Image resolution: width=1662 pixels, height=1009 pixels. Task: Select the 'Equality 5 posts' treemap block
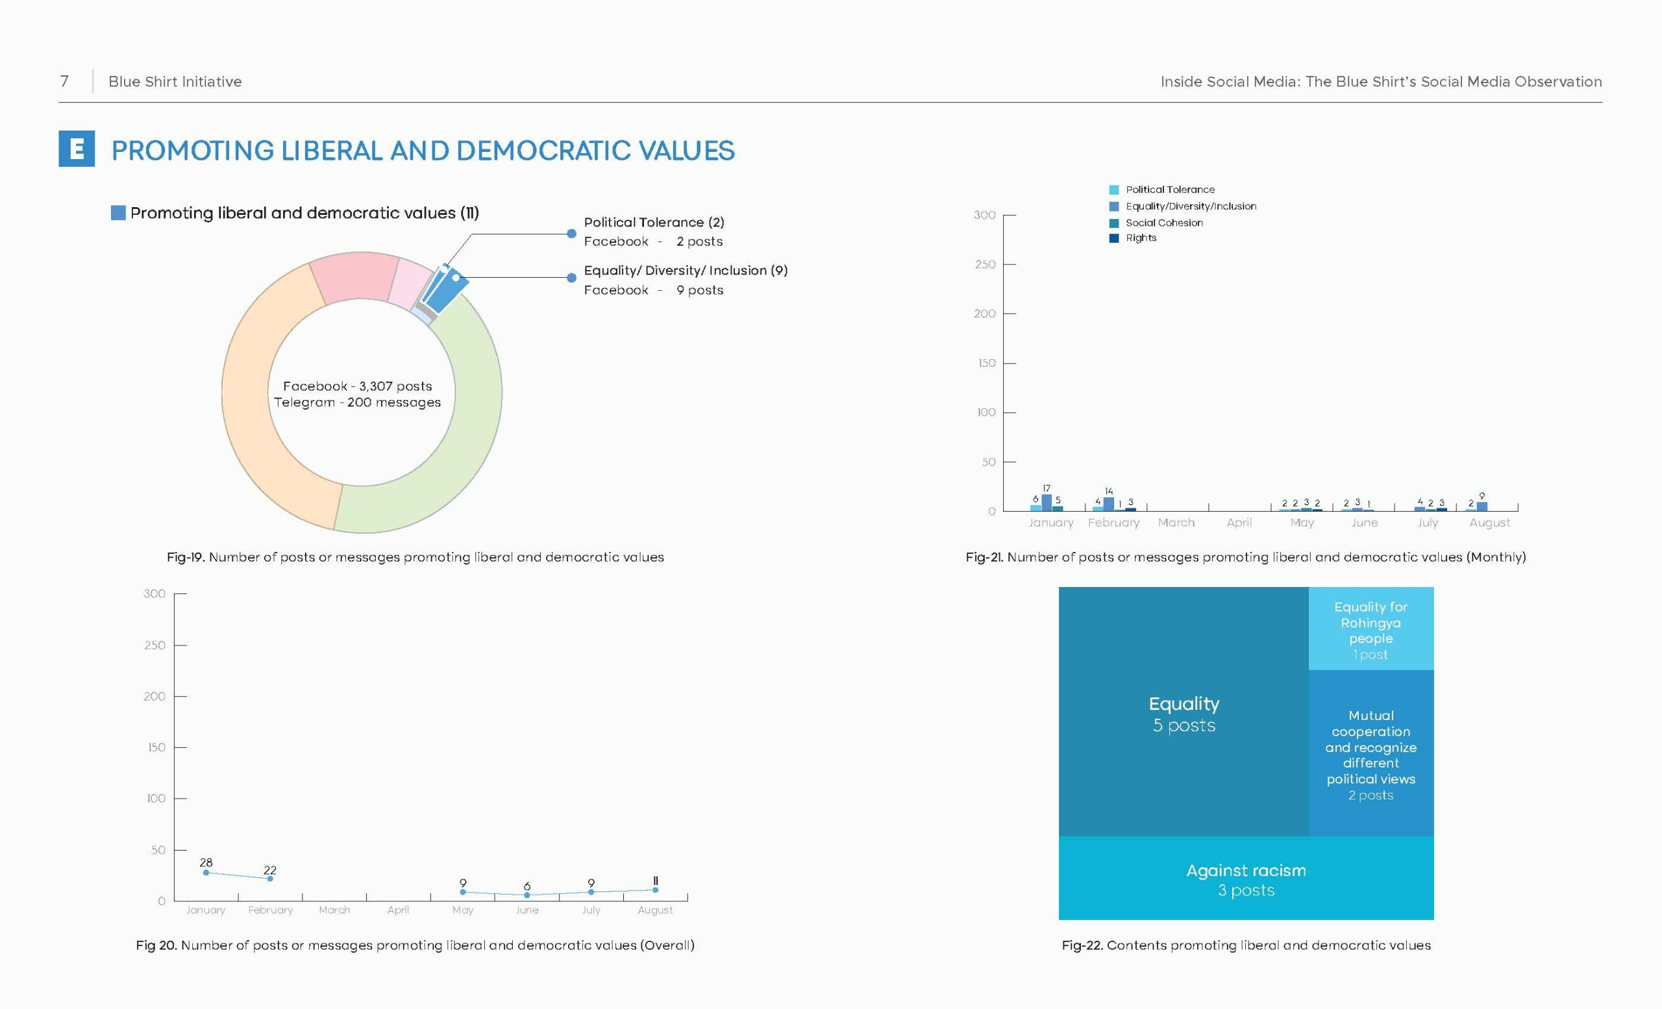click(x=1183, y=712)
